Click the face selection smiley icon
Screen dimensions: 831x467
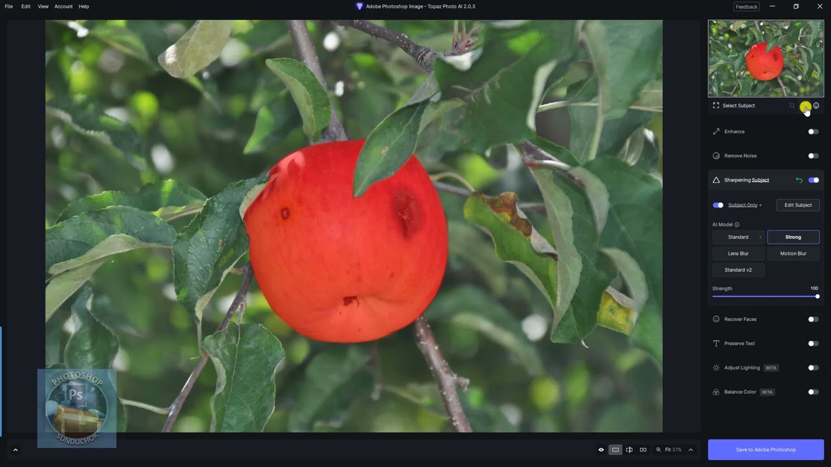pyautogui.click(x=816, y=105)
